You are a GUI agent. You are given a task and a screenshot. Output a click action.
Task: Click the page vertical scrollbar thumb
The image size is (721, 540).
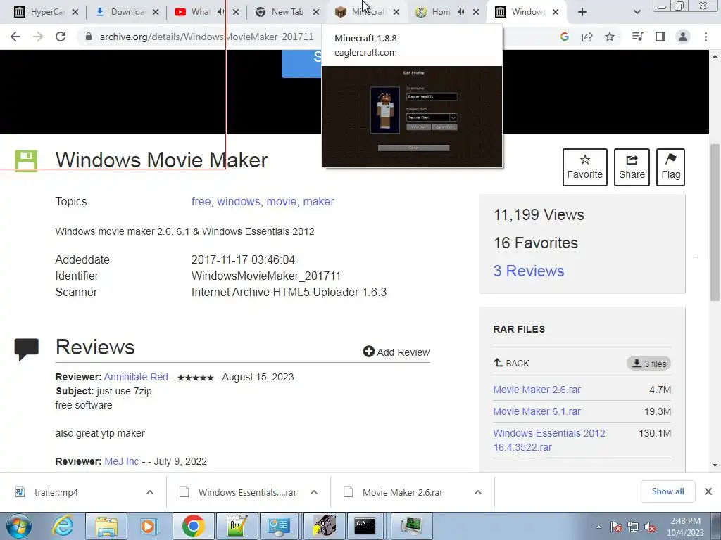tap(715, 222)
